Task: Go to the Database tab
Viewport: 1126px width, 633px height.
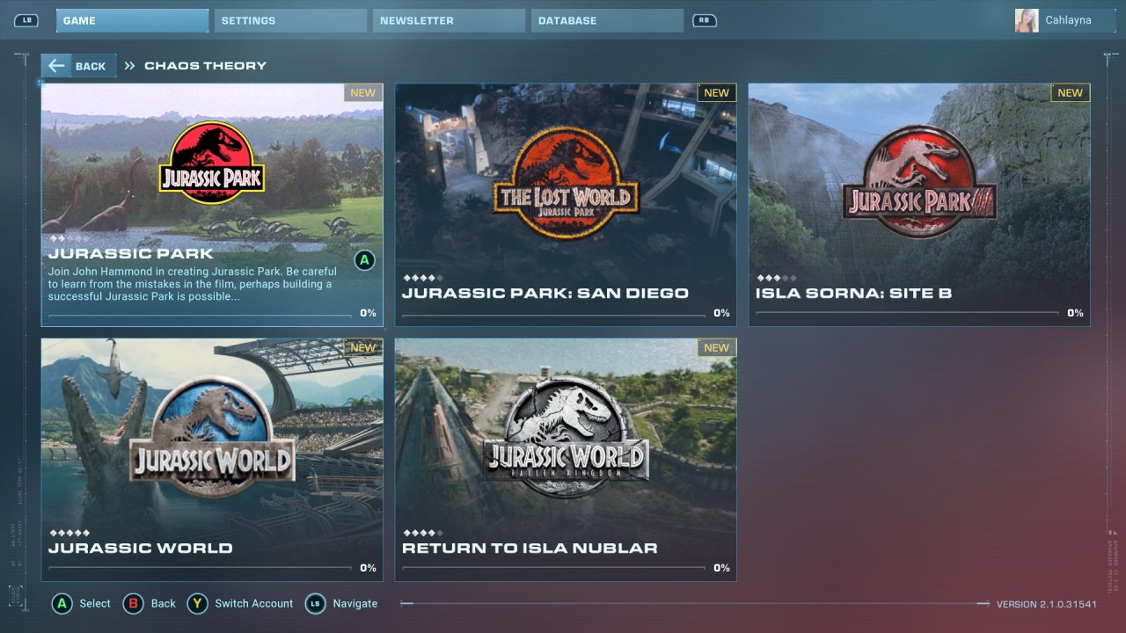Action: tap(607, 20)
